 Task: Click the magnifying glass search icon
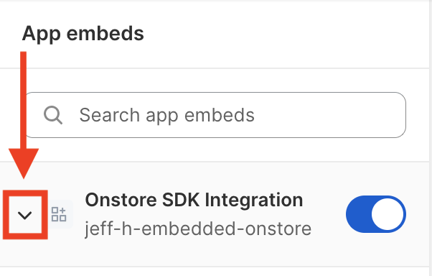pos(53,115)
